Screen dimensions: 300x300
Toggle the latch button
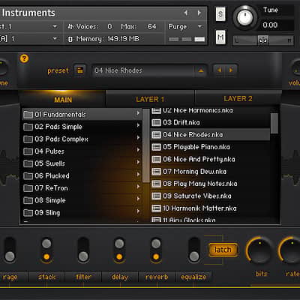223,250
